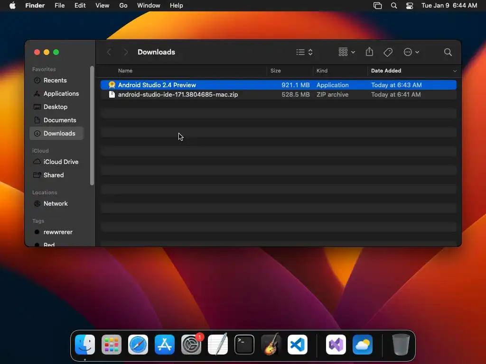Click the sidebar vertical scrollbar
The image size is (486, 364).
(x=92, y=125)
